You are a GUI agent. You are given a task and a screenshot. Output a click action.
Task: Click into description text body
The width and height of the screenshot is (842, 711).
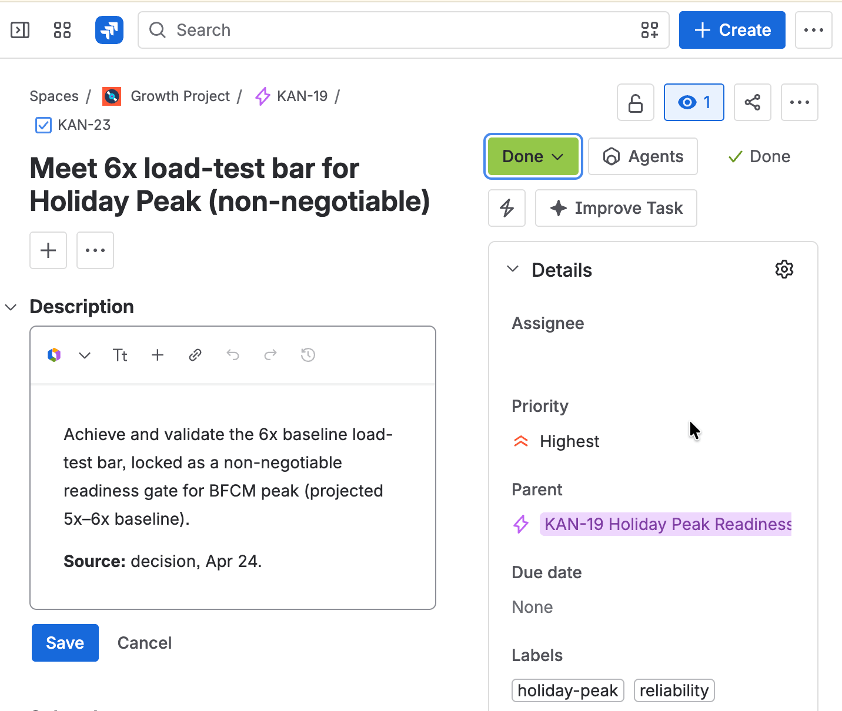coord(233,497)
